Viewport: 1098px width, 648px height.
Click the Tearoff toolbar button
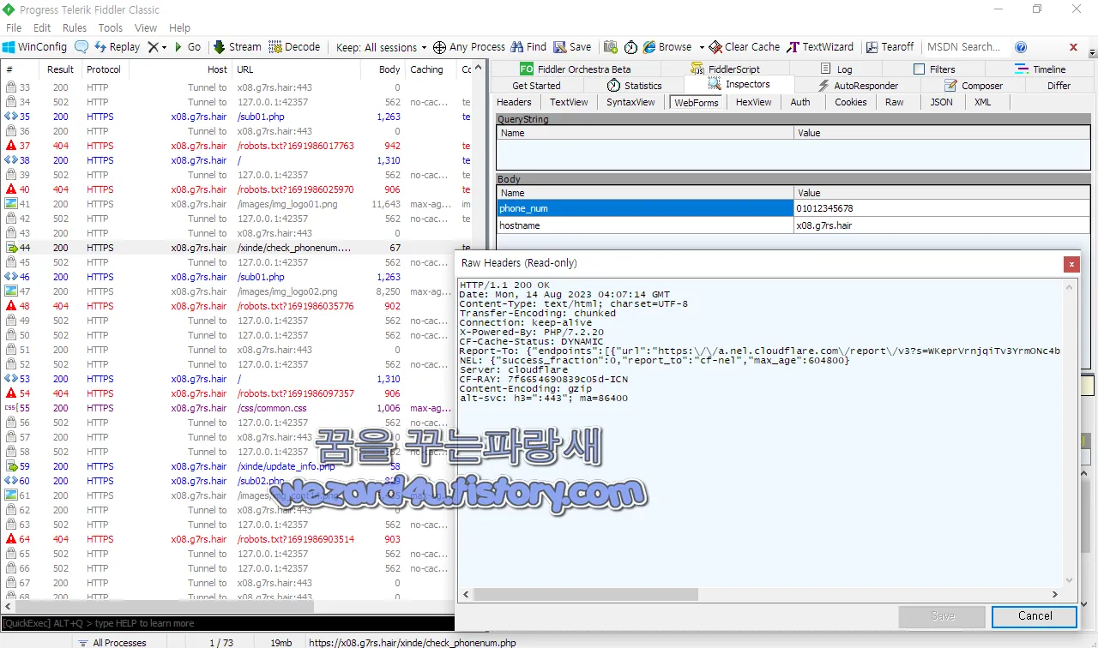890,47
